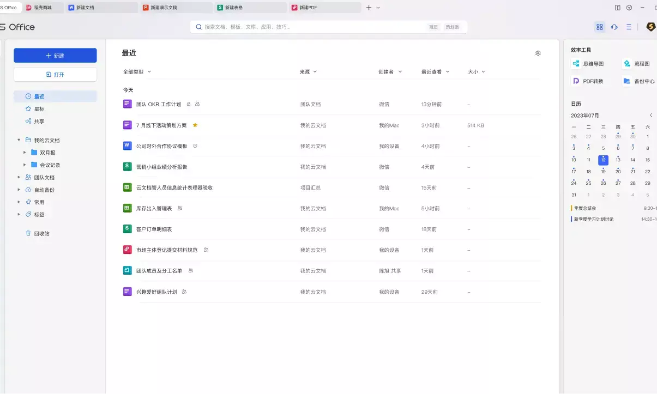Select July 12 on the calendar

pos(602,159)
